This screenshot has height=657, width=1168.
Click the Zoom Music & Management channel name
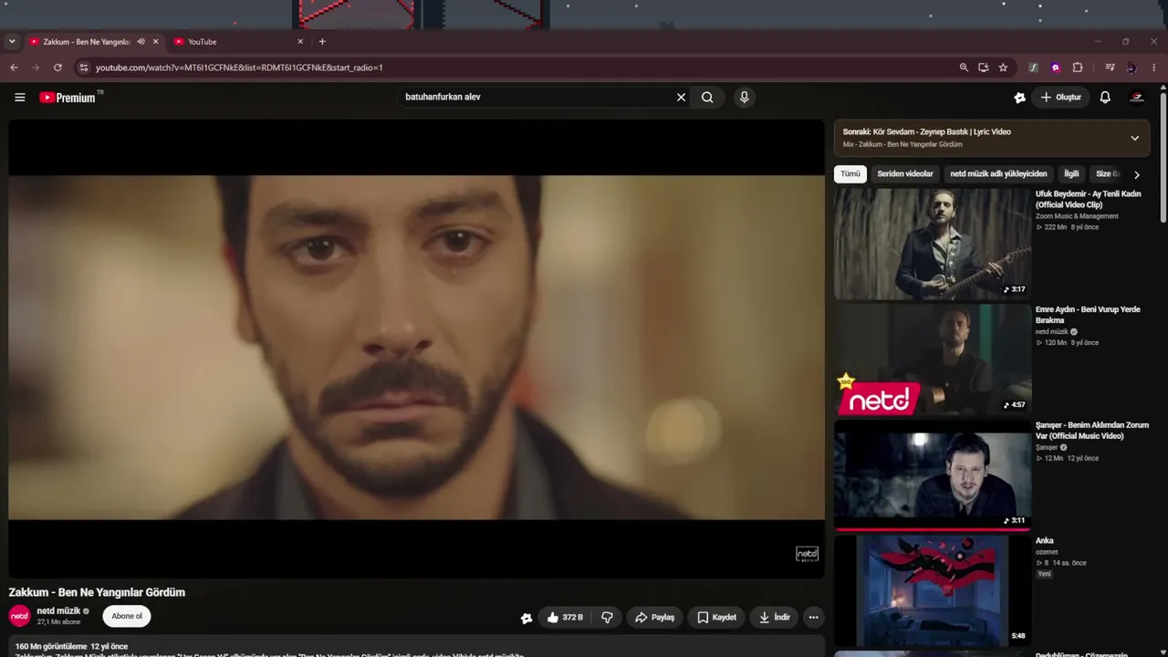click(1077, 216)
